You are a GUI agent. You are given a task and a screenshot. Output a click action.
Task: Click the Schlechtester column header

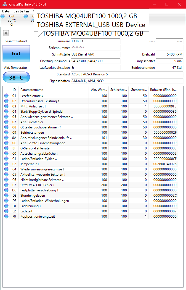pyautogui.click(x=119, y=90)
